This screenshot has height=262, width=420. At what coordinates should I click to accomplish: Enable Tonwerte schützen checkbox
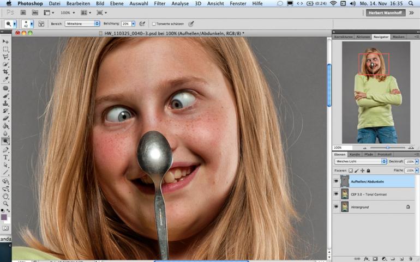[x=154, y=24]
